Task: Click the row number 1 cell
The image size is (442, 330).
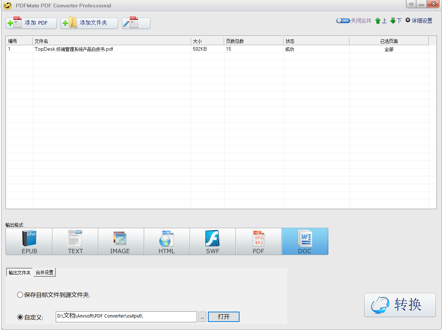Action: click(9, 49)
